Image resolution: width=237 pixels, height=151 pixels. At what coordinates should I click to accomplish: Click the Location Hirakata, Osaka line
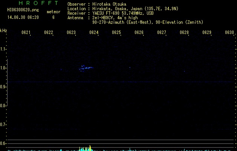tap(123, 9)
